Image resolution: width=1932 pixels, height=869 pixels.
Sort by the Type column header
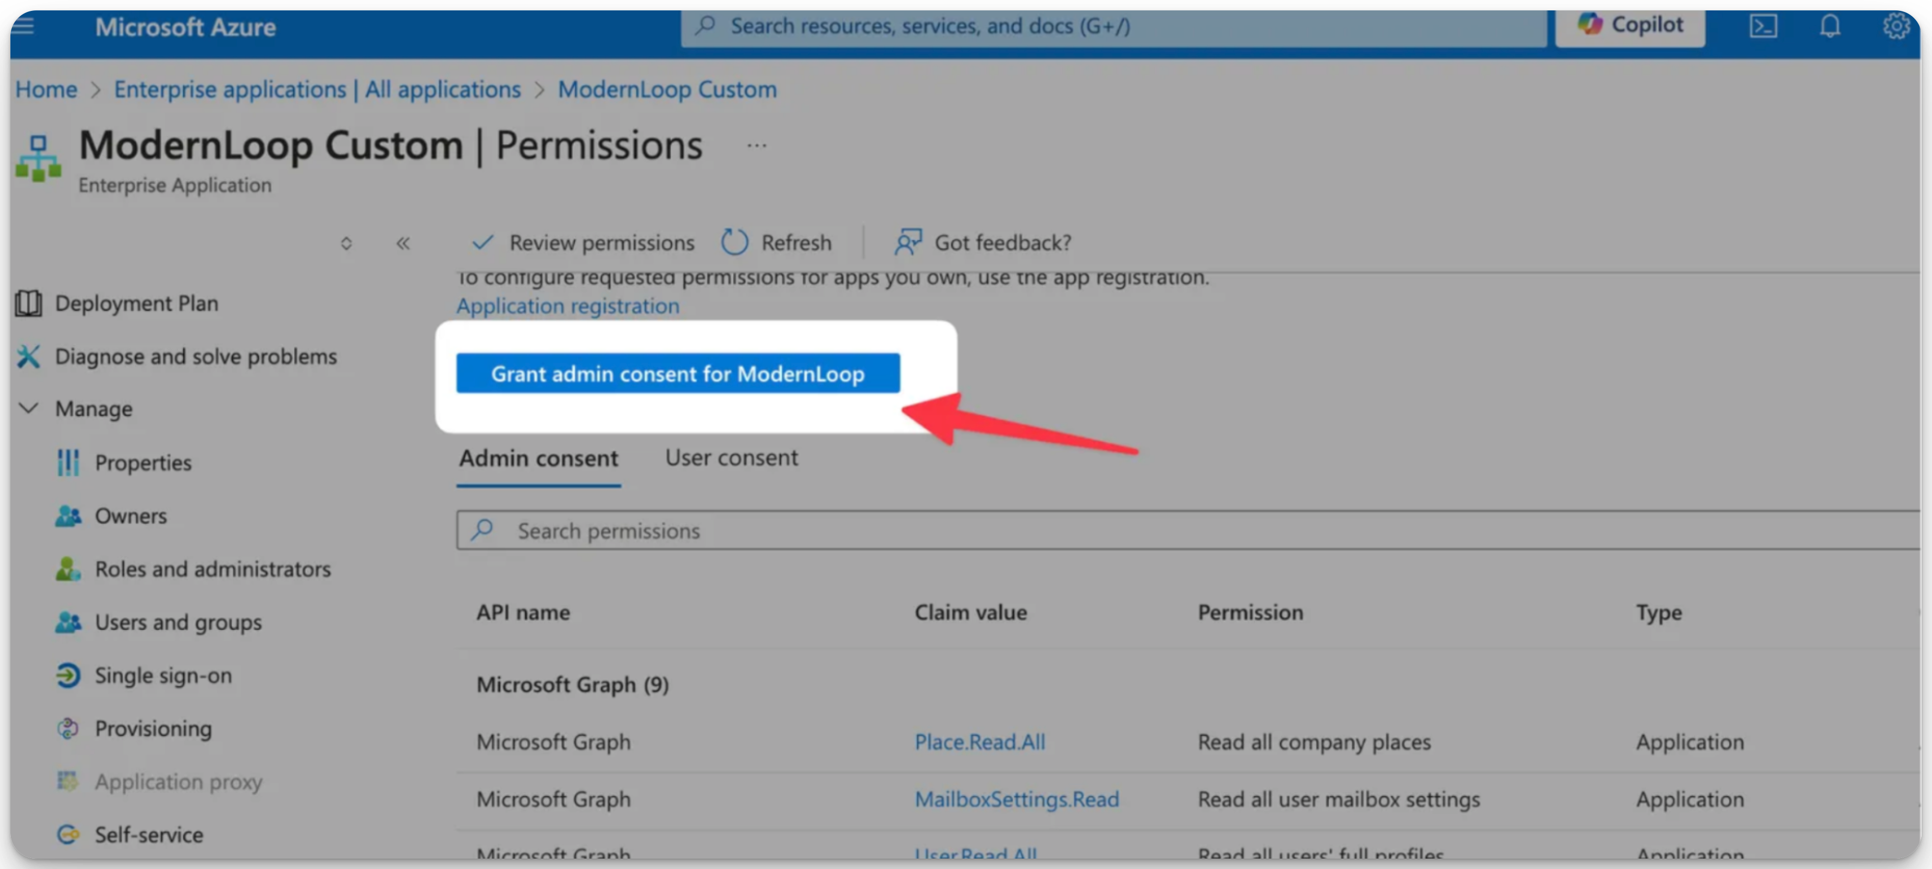click(x=1659, y=613)
